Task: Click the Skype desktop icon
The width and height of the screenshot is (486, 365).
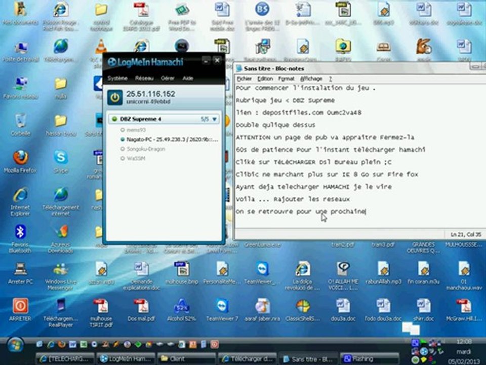Action: point(61,161)
